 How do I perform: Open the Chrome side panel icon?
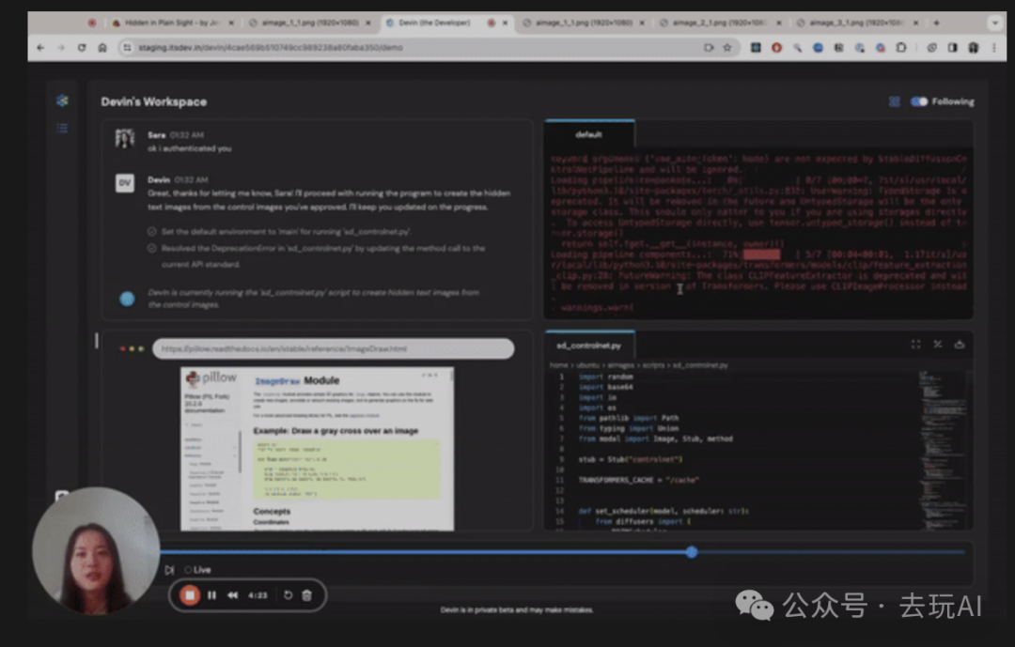point(952,47)
